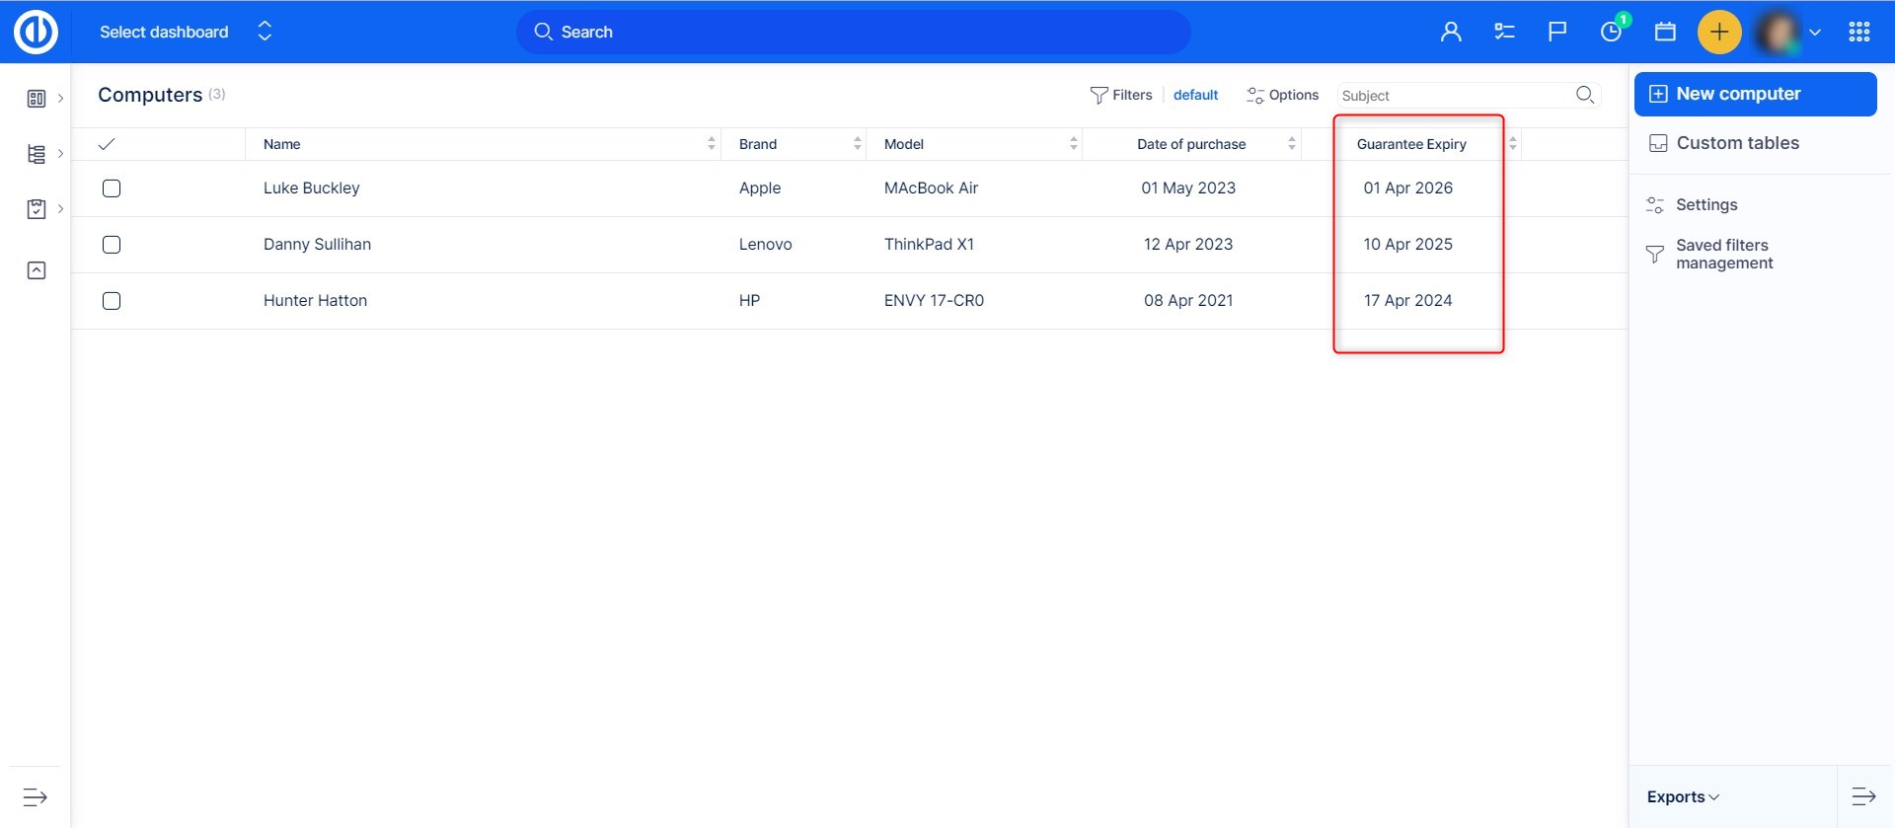Image resolution: width=1895 pixels, height=828 pixels.
Task: Expand the Exports menu
Action: tap(1682, 796)
